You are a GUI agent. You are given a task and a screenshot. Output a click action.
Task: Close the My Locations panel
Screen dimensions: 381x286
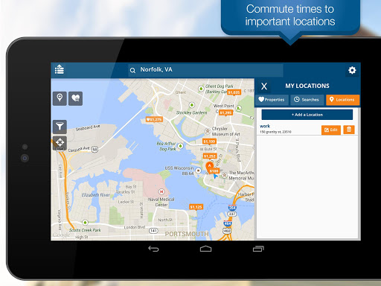coord(264,86)
